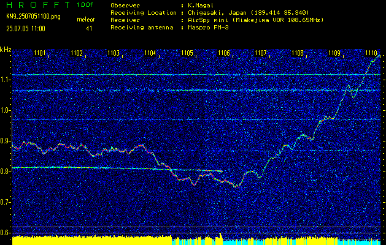Click the Observer field label

[125, 5]
